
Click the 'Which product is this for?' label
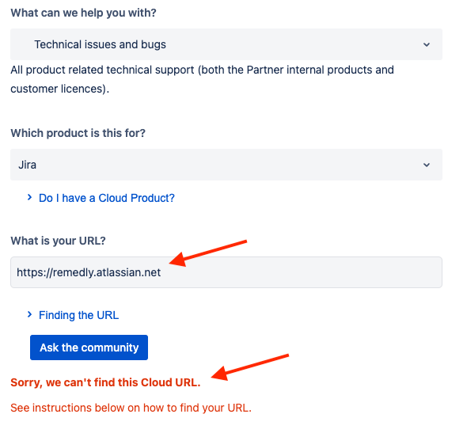(x=78, y=133)
